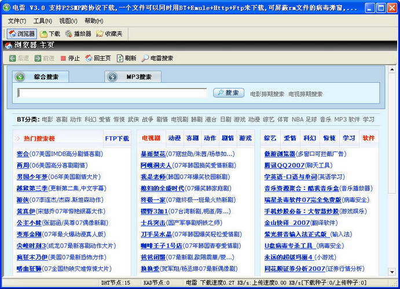Open the 工具(N) menu
Screen dimensions: 400x289
[43, 21]
